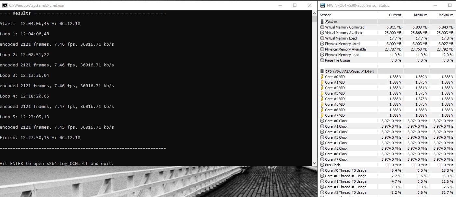Click the Virtual Memory Load sensor icon
456x197 pixels.
[x=322, y=38]
